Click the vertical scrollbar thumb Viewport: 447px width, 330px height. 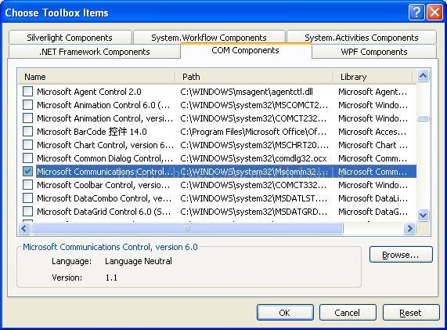point(423,118)
